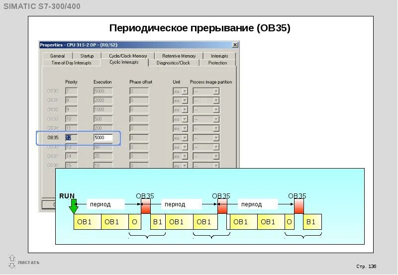
Task: Open the Interrupts tab
Action: point(219,56)
